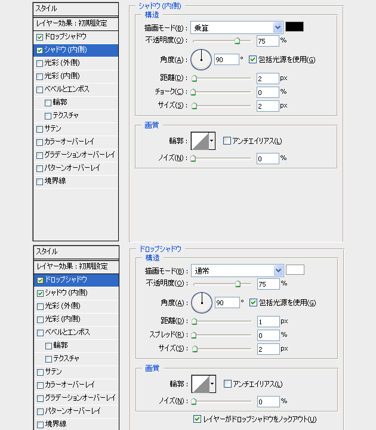Enable テクスチャ in the upper style list

coord(48,116)
